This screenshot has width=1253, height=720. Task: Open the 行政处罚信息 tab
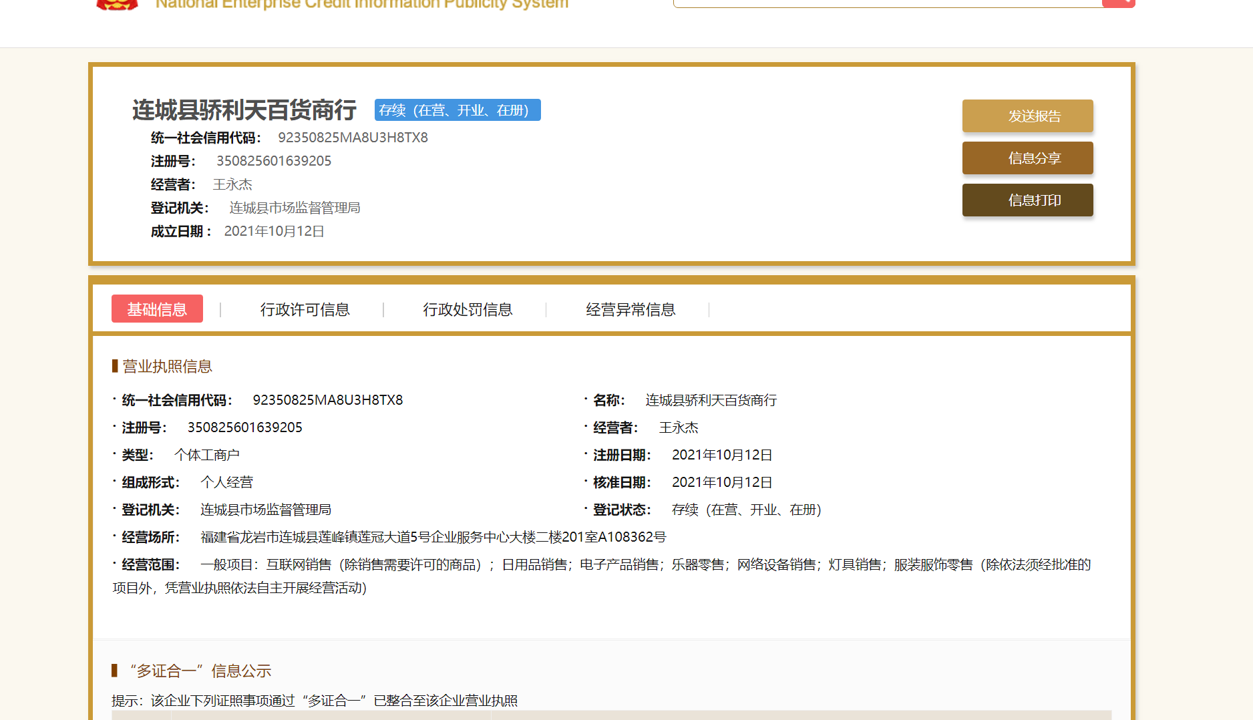pos(468,309)
